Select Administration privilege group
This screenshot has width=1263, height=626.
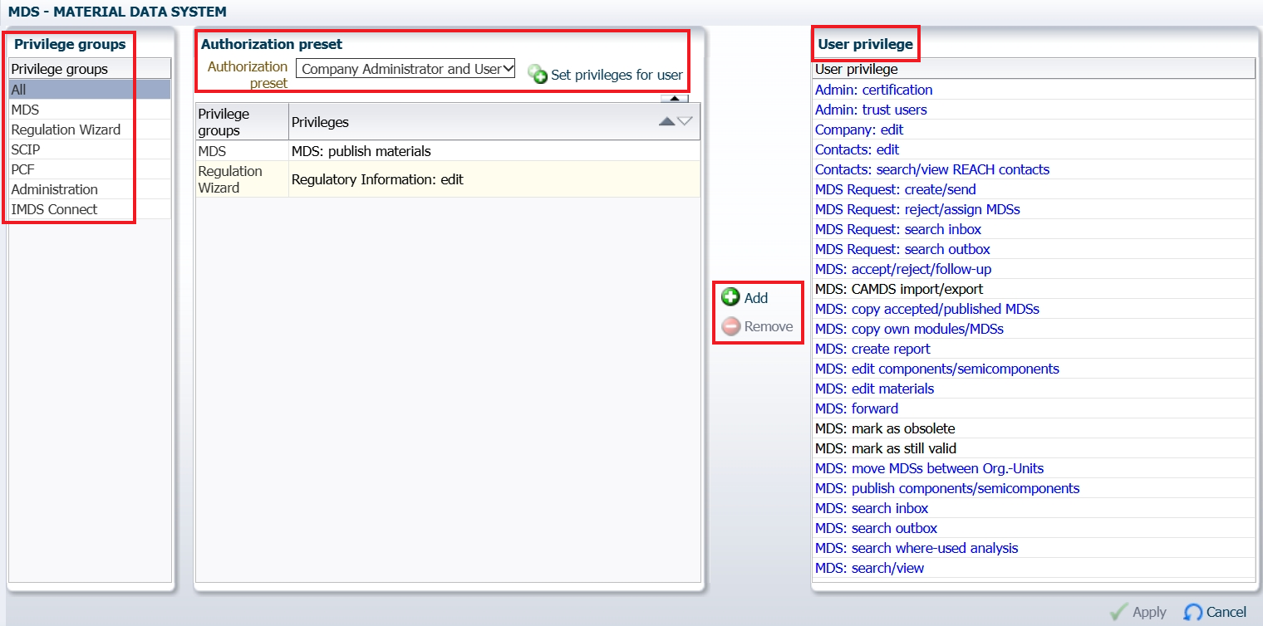point(89,189)
